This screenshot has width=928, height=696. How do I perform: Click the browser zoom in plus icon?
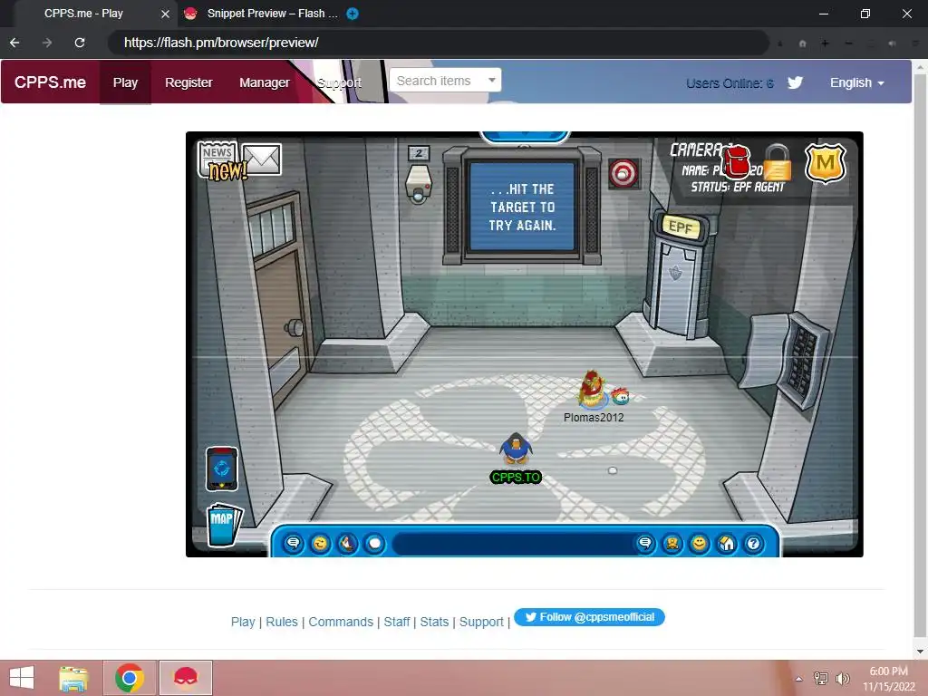pos(825,43)
